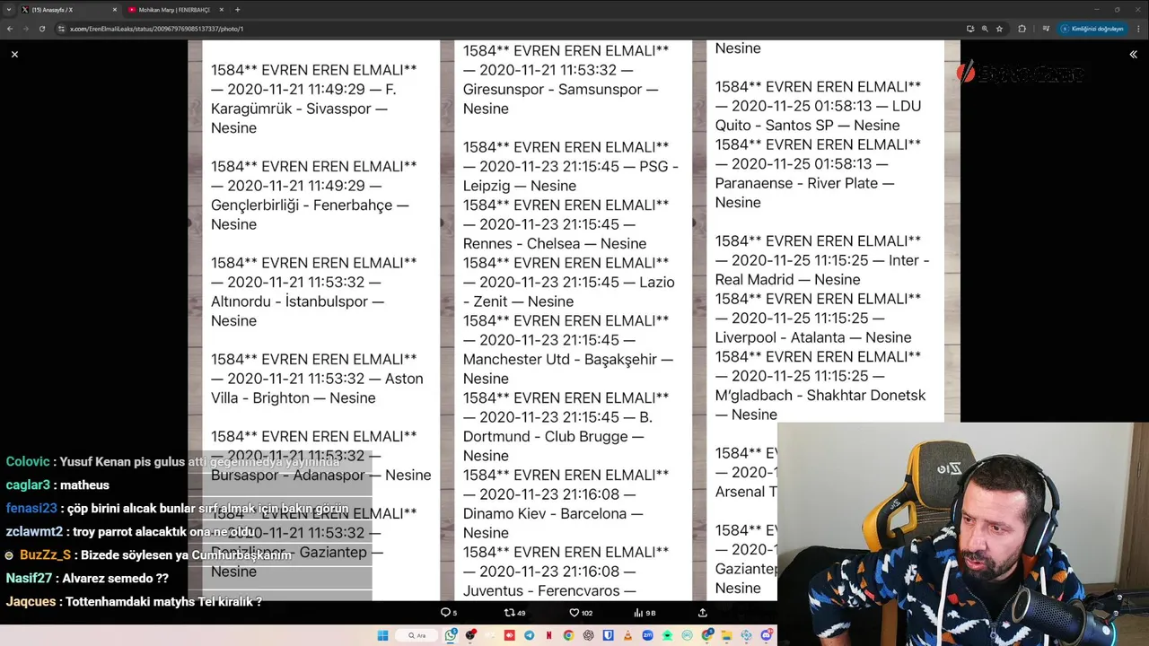
Task: View site information icon in address bar
Action: pyautogui.click(x=61, y=29)
